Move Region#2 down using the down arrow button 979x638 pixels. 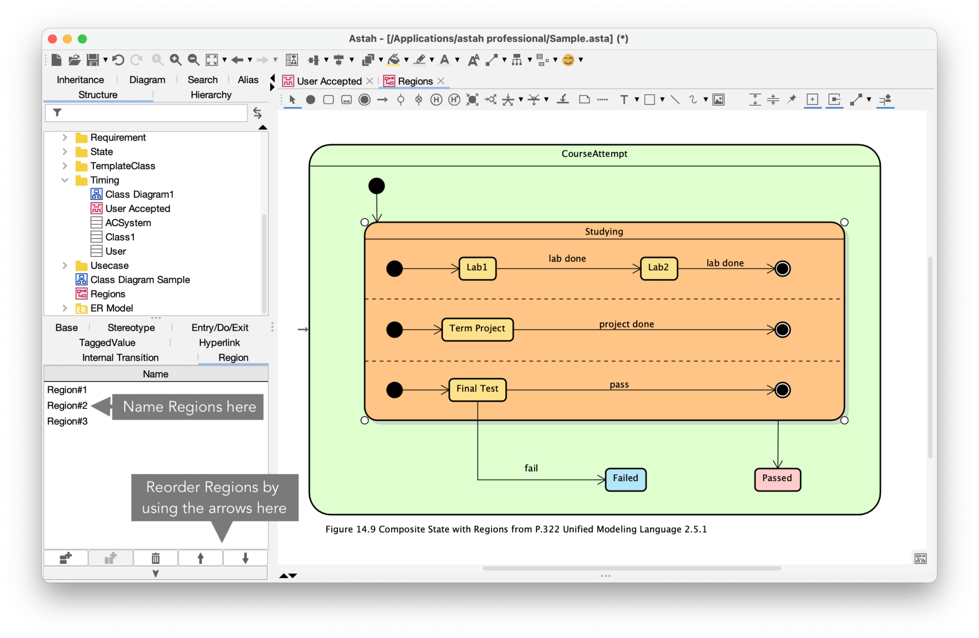(245, 558)
